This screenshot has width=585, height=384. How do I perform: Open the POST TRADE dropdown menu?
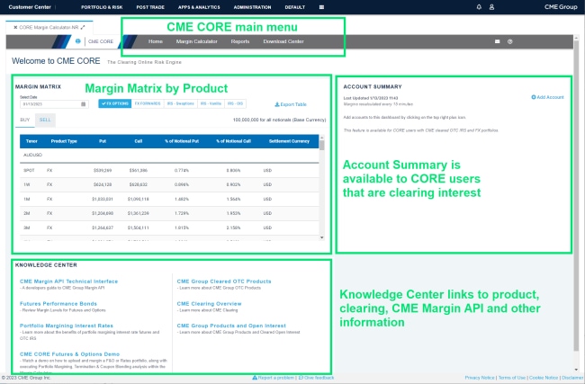coord(148,6)
